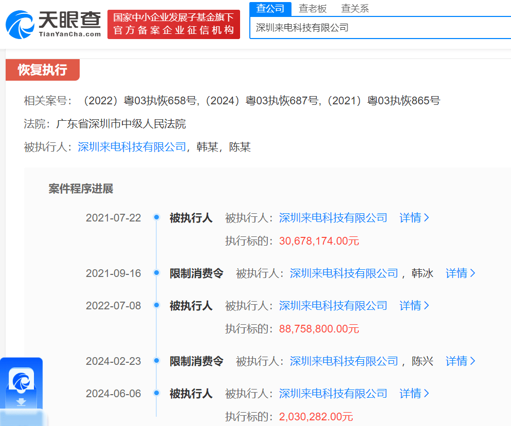The width and height of the screenshot is (511, 426).
Task: Click the timeline dot for 2021-07-22
Action: pos(156,217)
